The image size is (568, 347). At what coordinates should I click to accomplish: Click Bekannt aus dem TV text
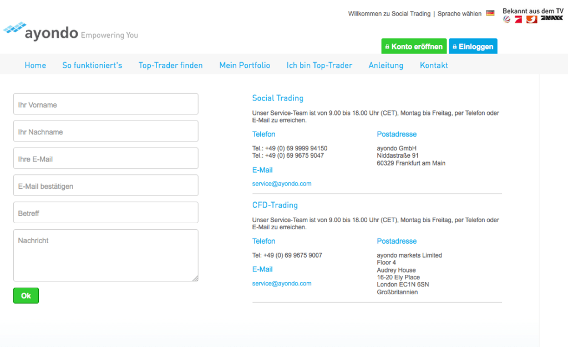pyautogui.click(x=533, y=11)
